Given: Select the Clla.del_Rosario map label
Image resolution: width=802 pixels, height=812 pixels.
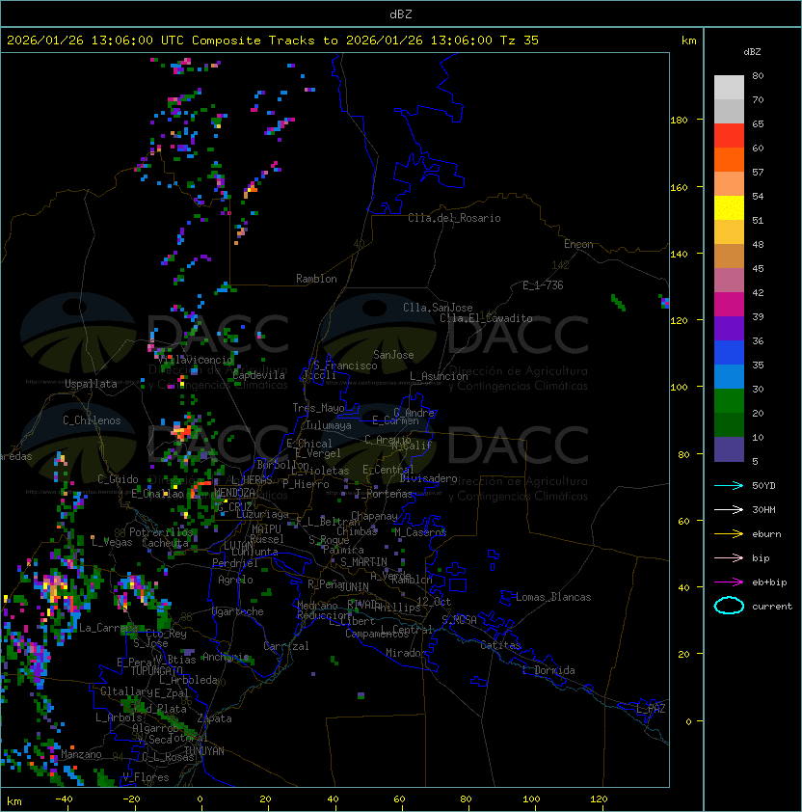Looking at the screenshot, I should click(x=454, y=218).
